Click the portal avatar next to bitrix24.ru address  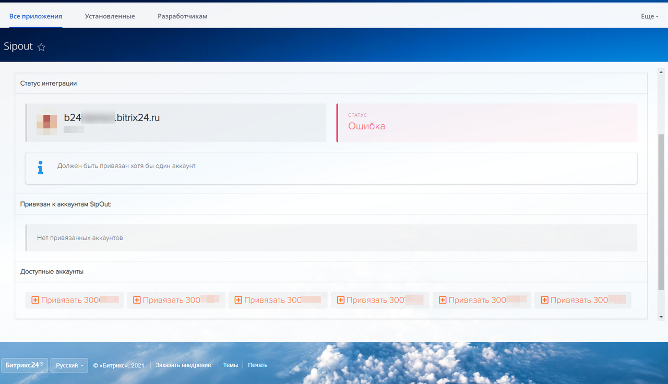point(47,123)
